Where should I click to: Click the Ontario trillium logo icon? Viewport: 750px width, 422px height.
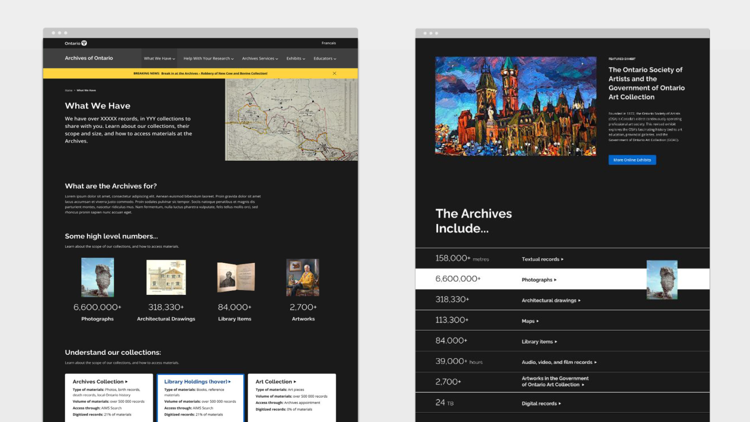coord(84,43)
